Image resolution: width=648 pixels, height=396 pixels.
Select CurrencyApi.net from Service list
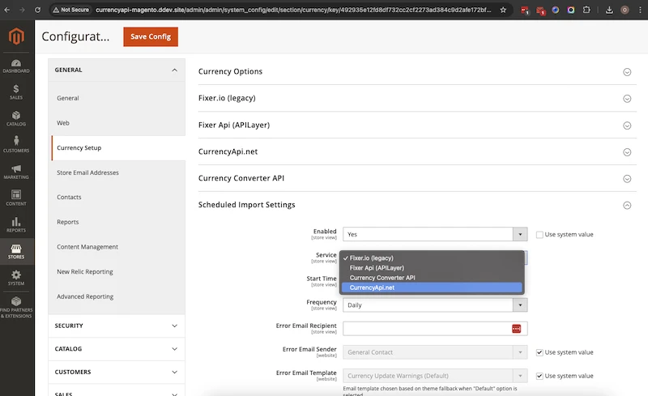[372, 287]
